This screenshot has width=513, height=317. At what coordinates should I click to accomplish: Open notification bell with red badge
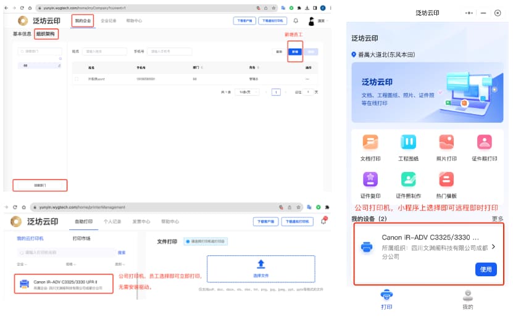(x=324, y=221)
